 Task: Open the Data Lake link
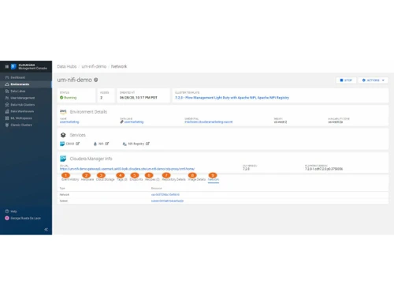[x=134, y=122]
